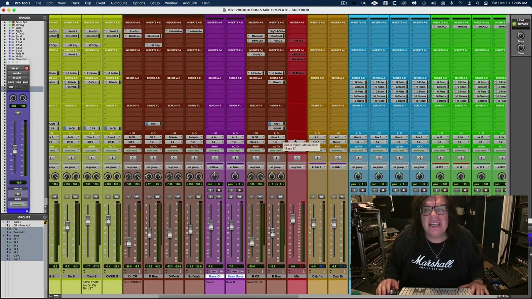The width and height of the screenshot is (532, 299).
Task: Click the lightning bolt icon on Bass DI strip
Action: pyautogui.click(x=214, y=158)
